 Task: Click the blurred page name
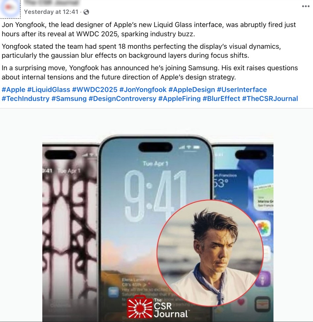click(x=52, y=3)
